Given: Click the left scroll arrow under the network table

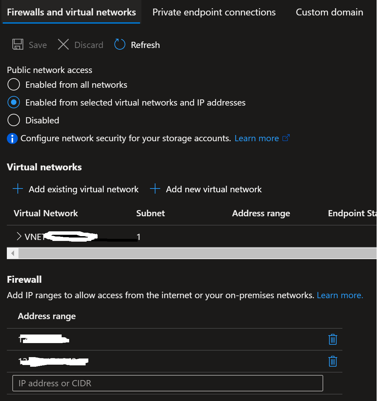Looking at the screenshot, I should (x=12, y=253).
